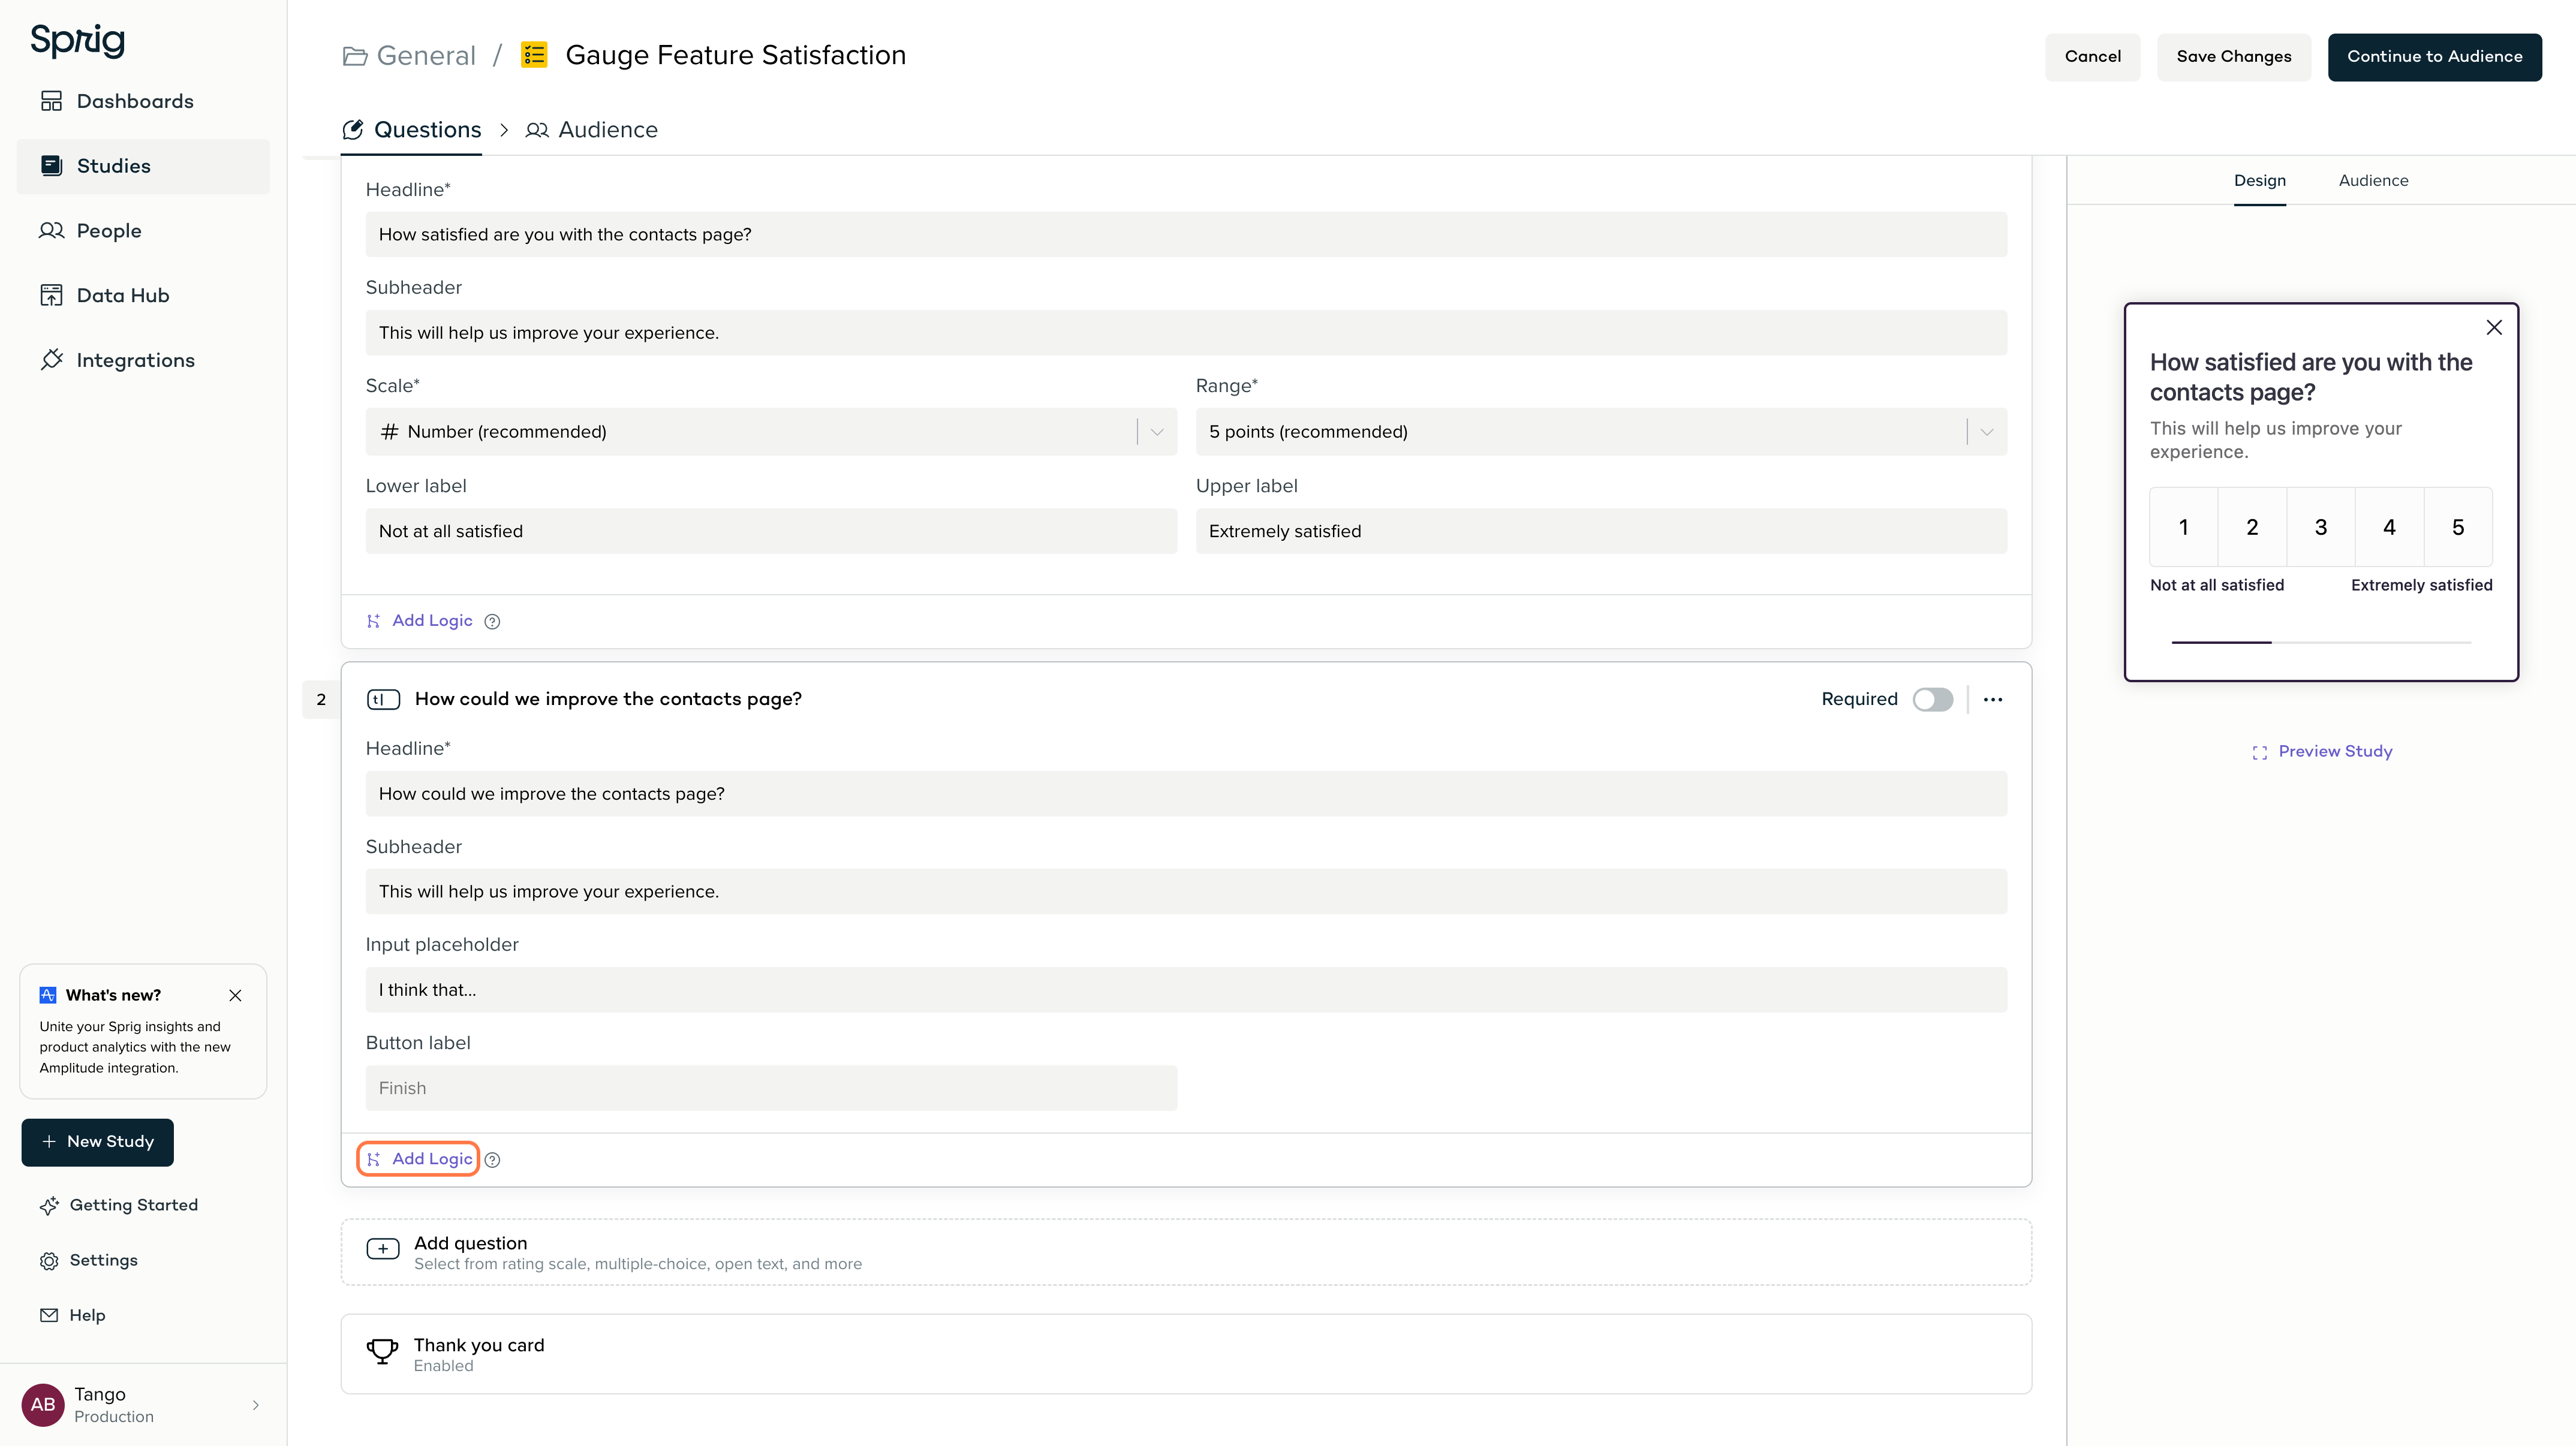Viewport: 2576px width, 1446px height.
Task: Switch to the Audience step tab
Action: pyautogui.click(x=592, y=130)
